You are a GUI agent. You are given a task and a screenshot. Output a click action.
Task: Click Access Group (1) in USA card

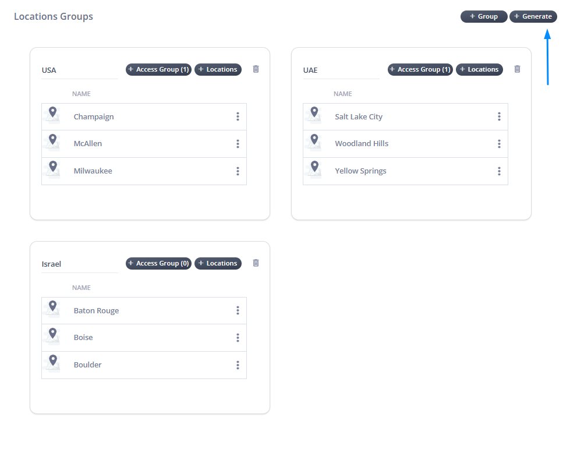158,69
